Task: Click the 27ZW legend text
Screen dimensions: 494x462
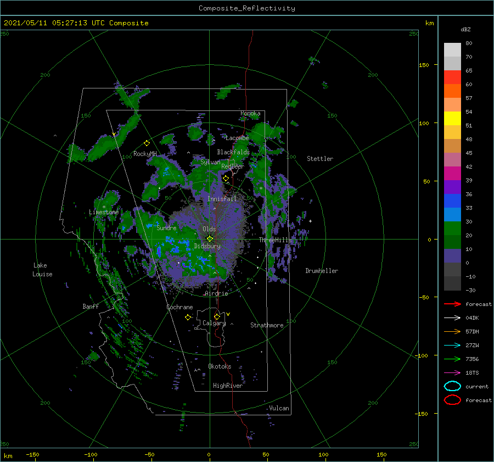Action: pyautogui.click(x=472, y=346)
